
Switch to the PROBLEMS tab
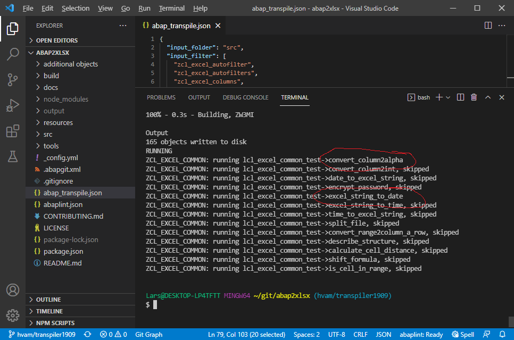(x=161, y=97)
